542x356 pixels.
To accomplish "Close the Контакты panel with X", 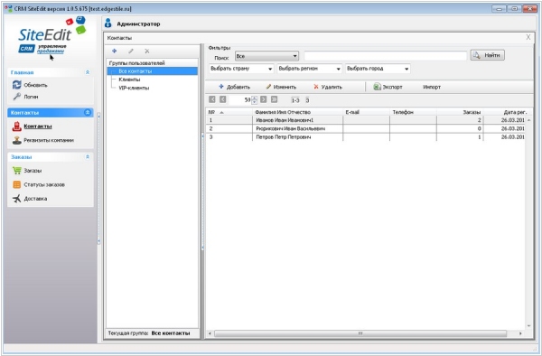I will coord(528,37).
